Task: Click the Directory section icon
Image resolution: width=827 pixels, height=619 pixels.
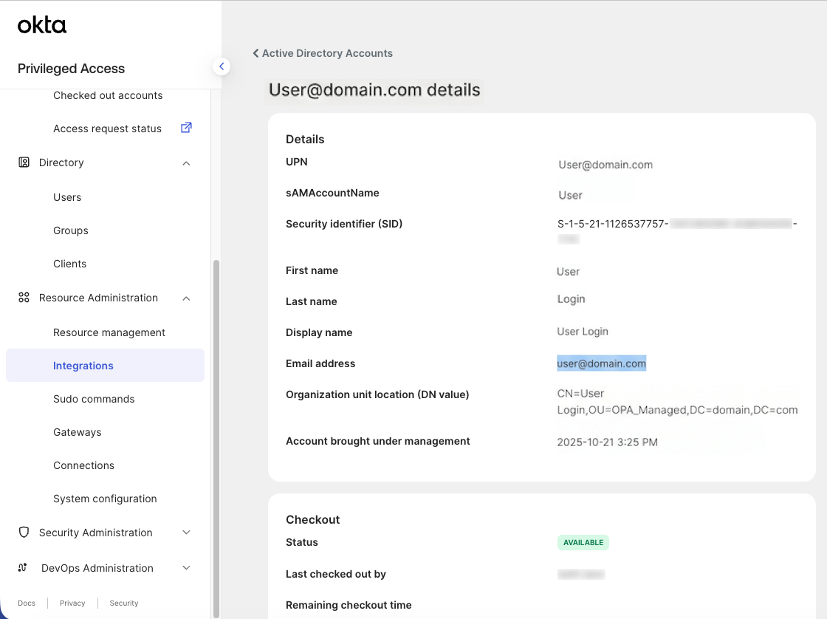Action: pyautogui.click(x=24, y=163)
